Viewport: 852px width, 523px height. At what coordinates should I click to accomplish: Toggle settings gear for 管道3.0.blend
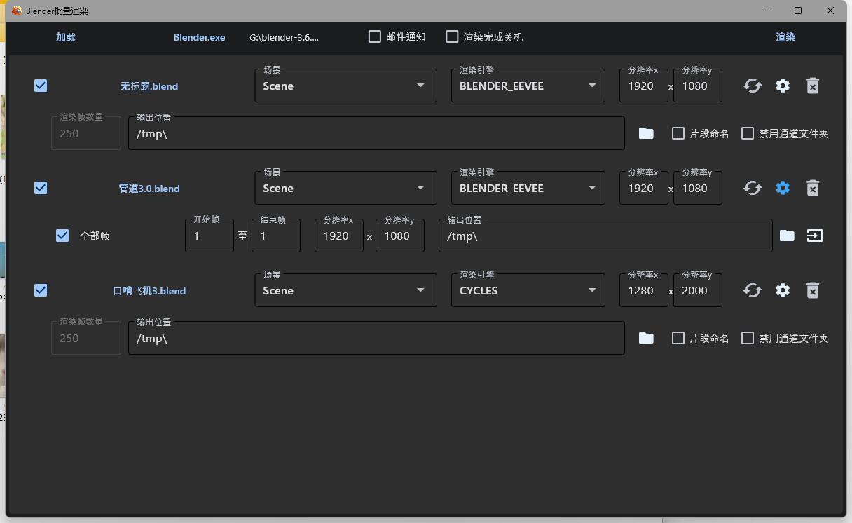[x=783, y=188]
